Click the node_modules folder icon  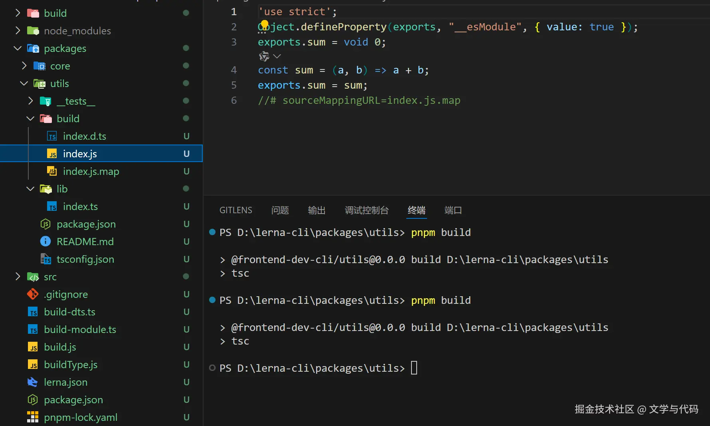33,31
